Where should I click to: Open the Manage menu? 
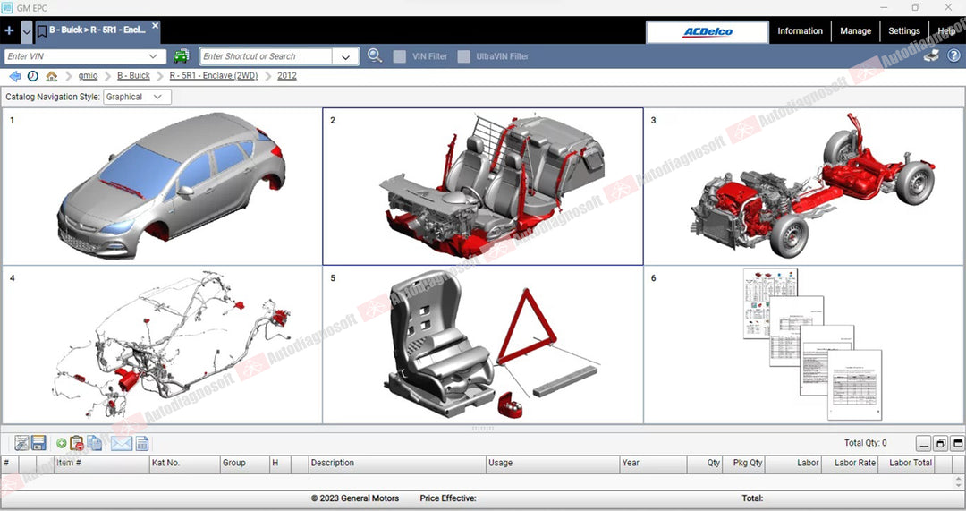point(855,30)
